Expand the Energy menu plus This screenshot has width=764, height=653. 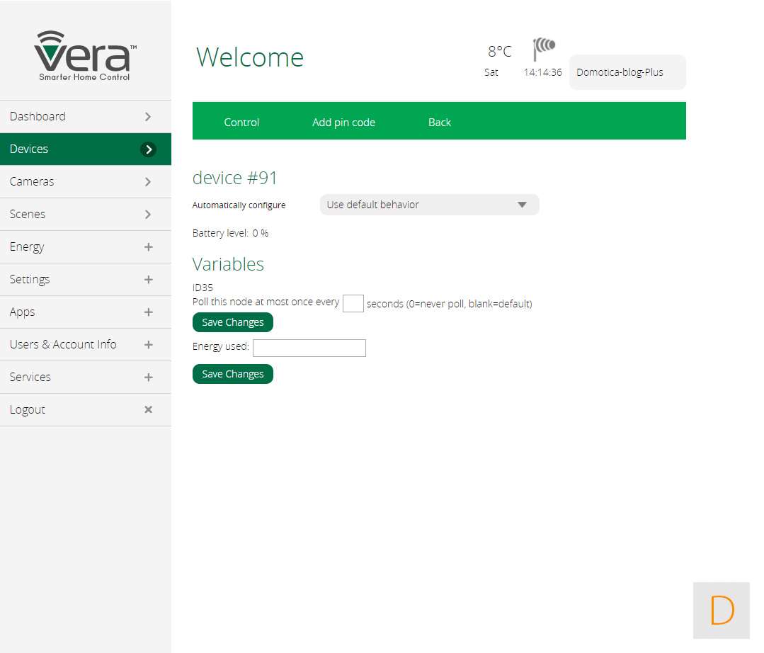click(x=148, y=247)
